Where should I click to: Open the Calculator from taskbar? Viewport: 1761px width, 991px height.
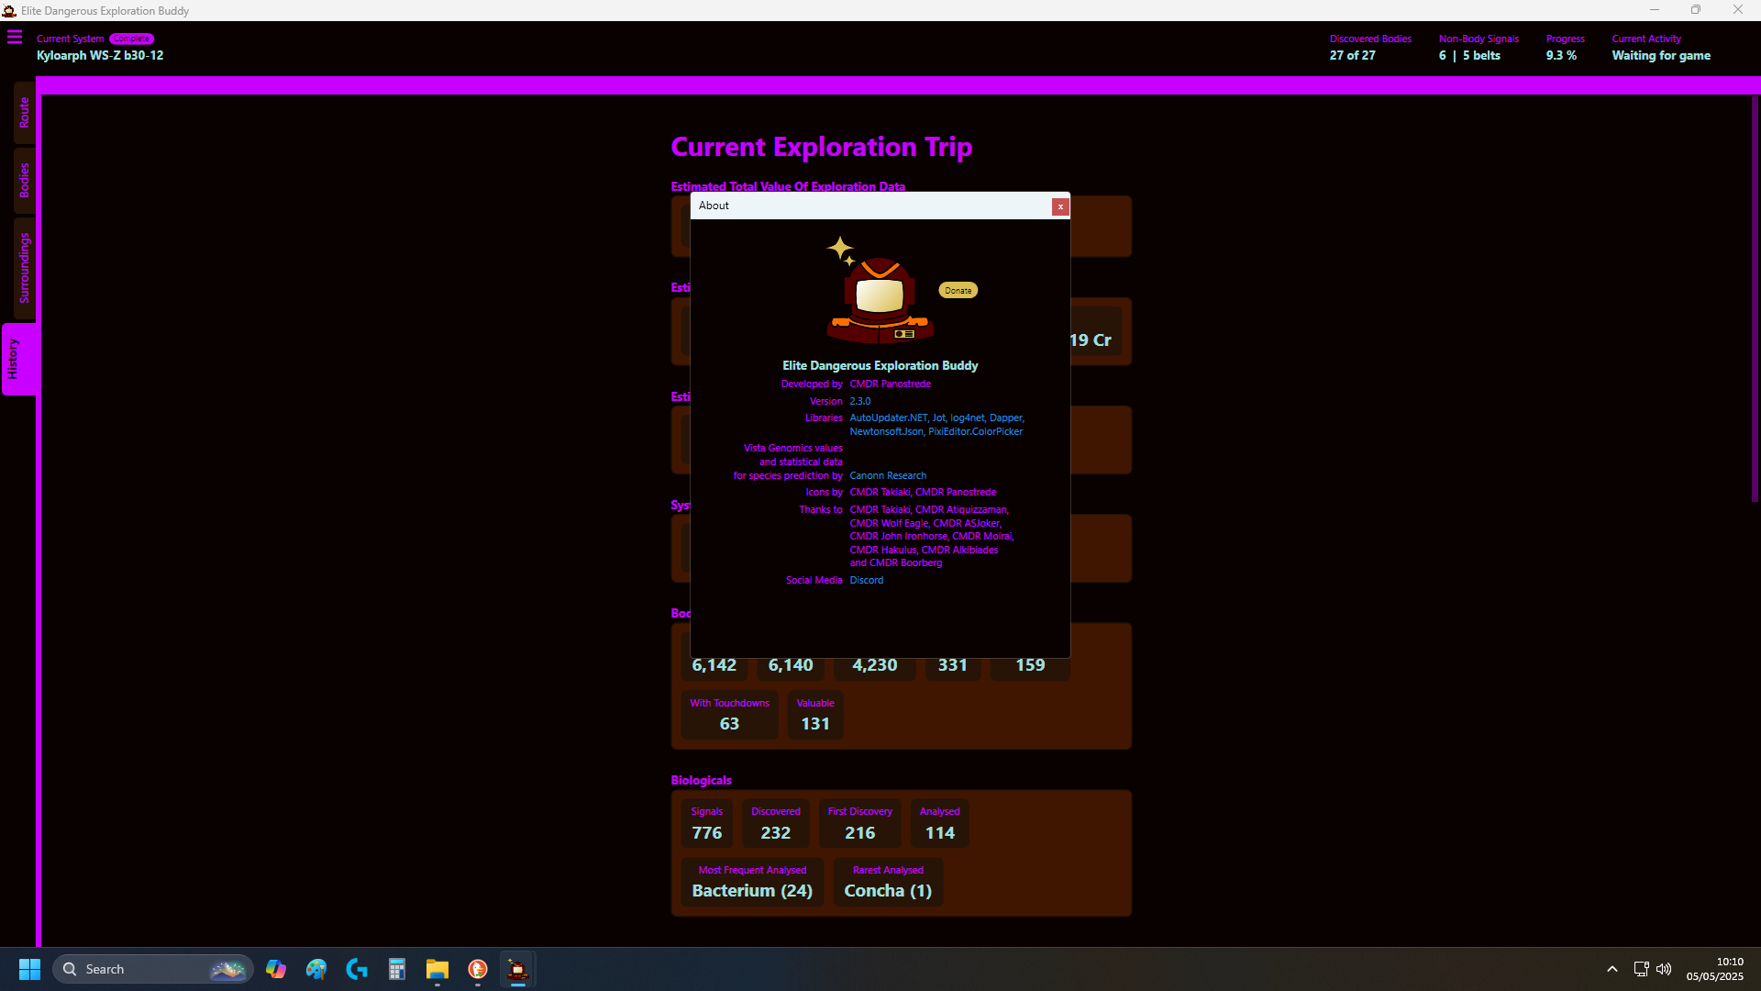pyautogui.click(x=397, y=969)
